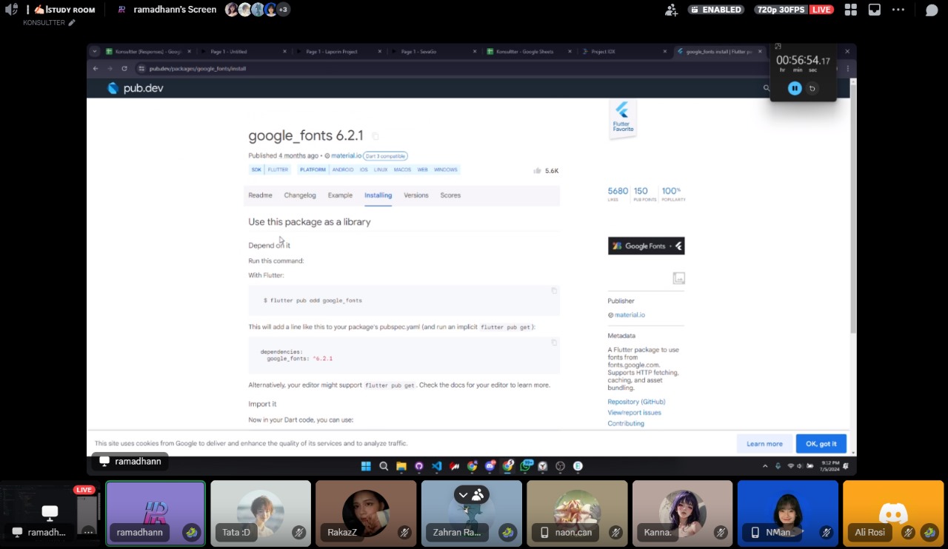Pop out the stream window icon

click(x=875, y=10)
